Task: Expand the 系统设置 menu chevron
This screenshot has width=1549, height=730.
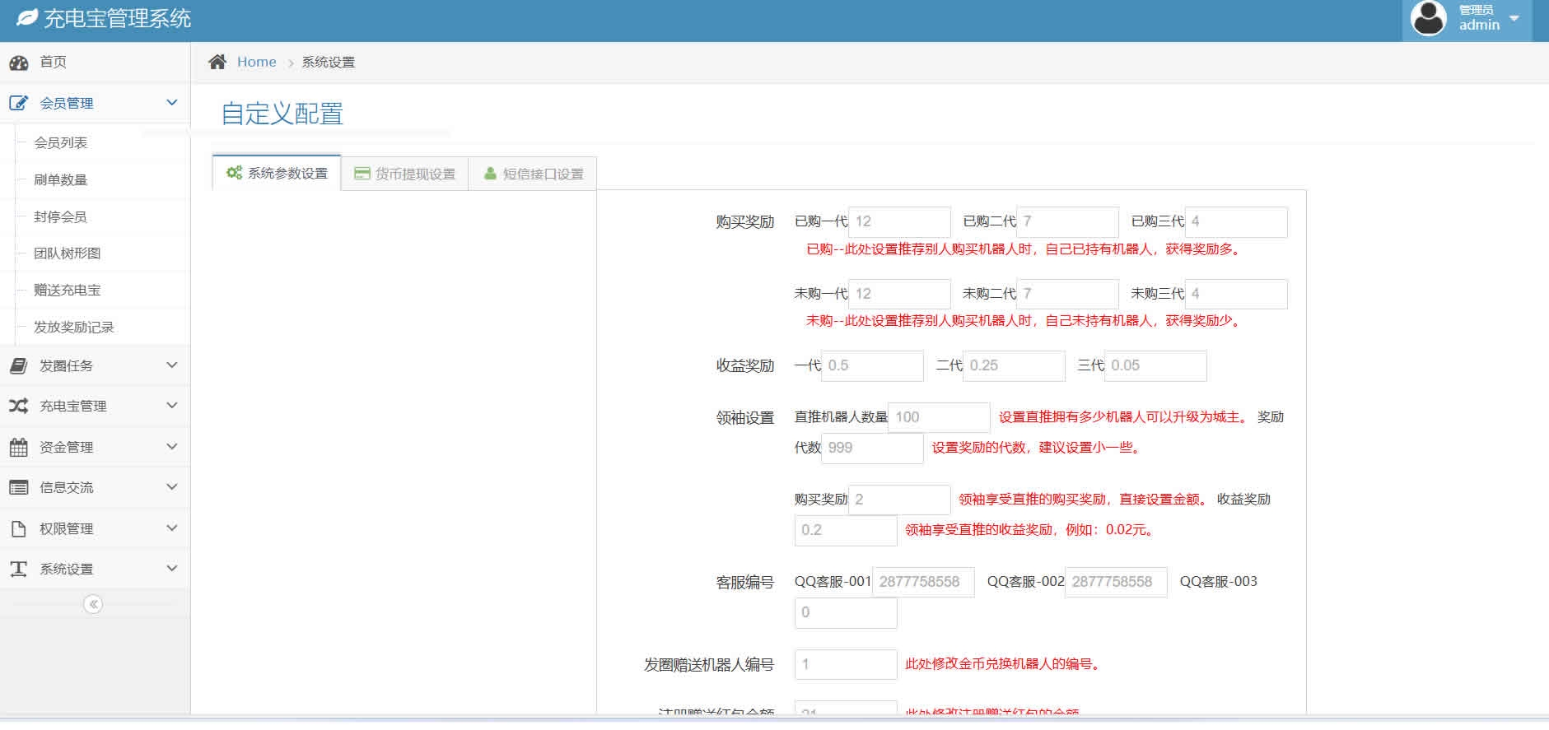Action: (x=171, y=569)
